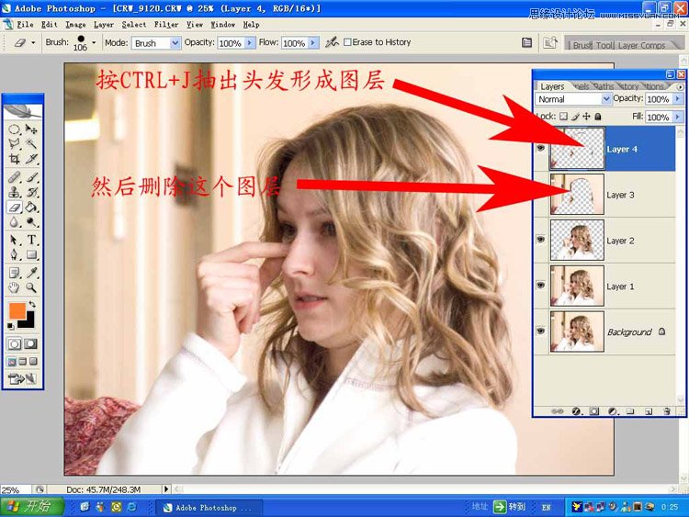Open the Image menu
689x517 pixels.
(x=75, y=25)
